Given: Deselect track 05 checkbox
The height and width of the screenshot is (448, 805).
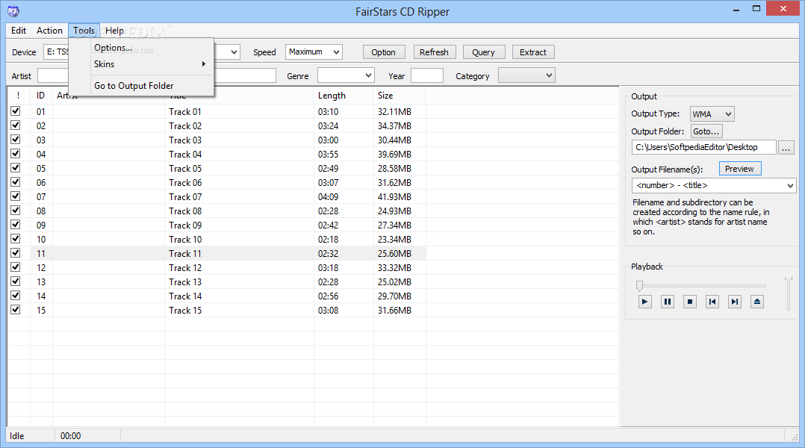Looking at the screenshot, I should [16, 168].
